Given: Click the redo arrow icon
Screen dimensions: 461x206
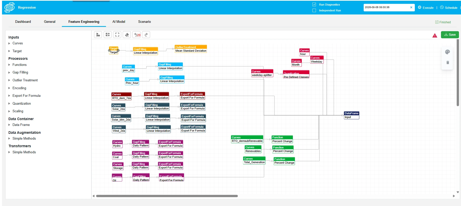Looking at the screenshot, I should 146,35.
